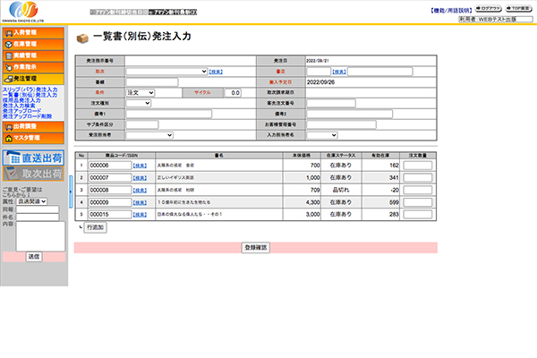Open 機能/用語説明 help link

point(451,11)
